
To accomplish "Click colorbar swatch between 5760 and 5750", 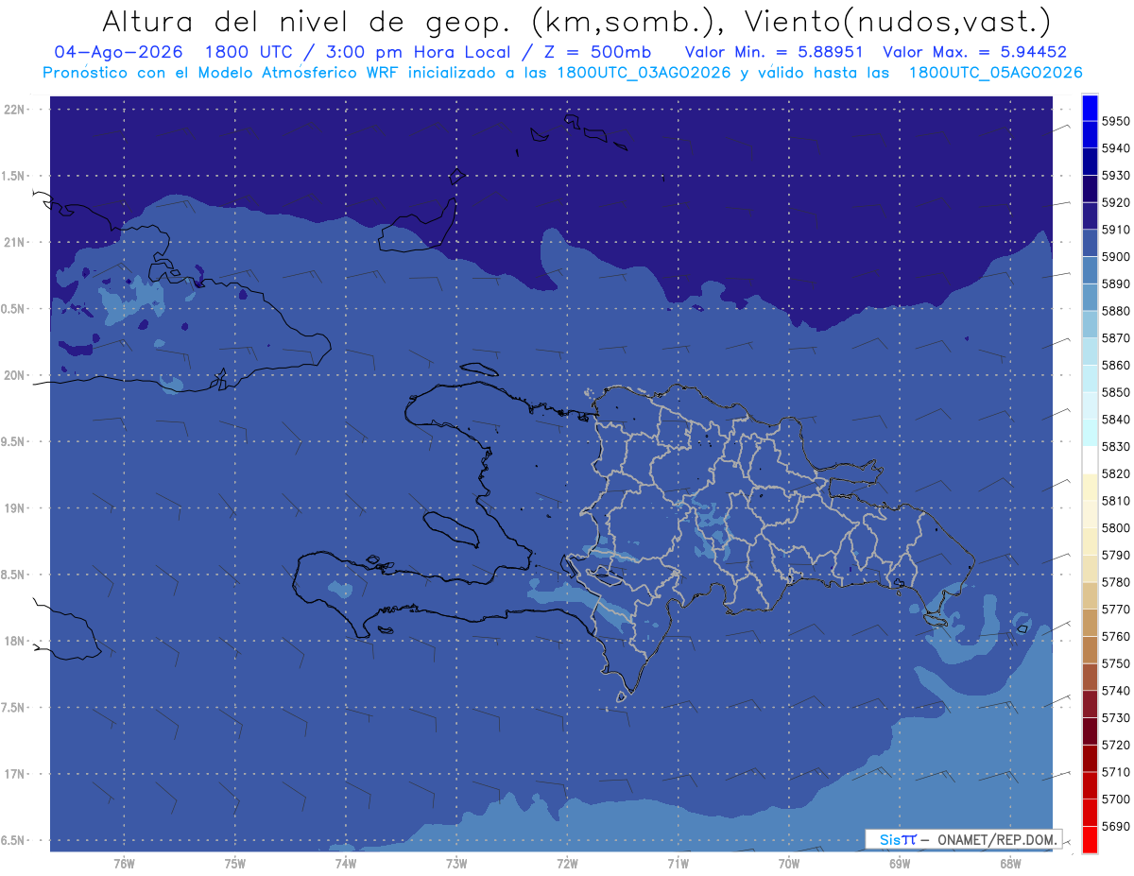I will pyautogui.click(x=1090, y=649).
